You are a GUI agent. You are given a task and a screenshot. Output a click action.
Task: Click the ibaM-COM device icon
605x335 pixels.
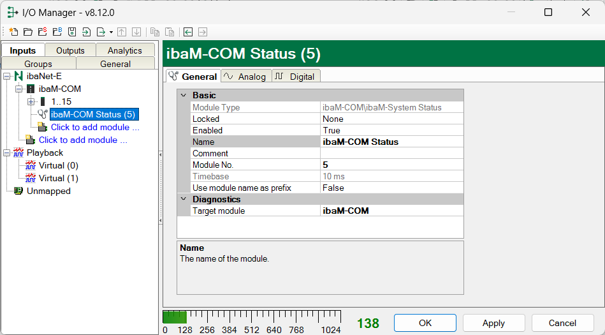point(31,89)
